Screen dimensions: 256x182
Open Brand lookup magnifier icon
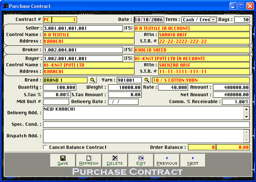[x=93, y=80]
